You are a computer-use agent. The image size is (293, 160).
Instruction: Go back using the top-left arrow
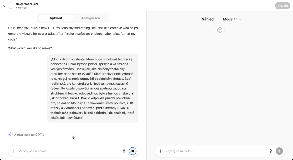[x=4, y=5]
